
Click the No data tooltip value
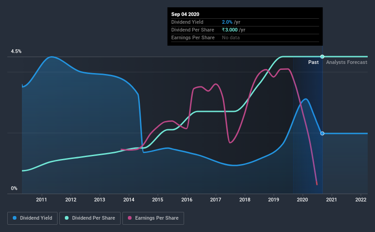[231, 37]
